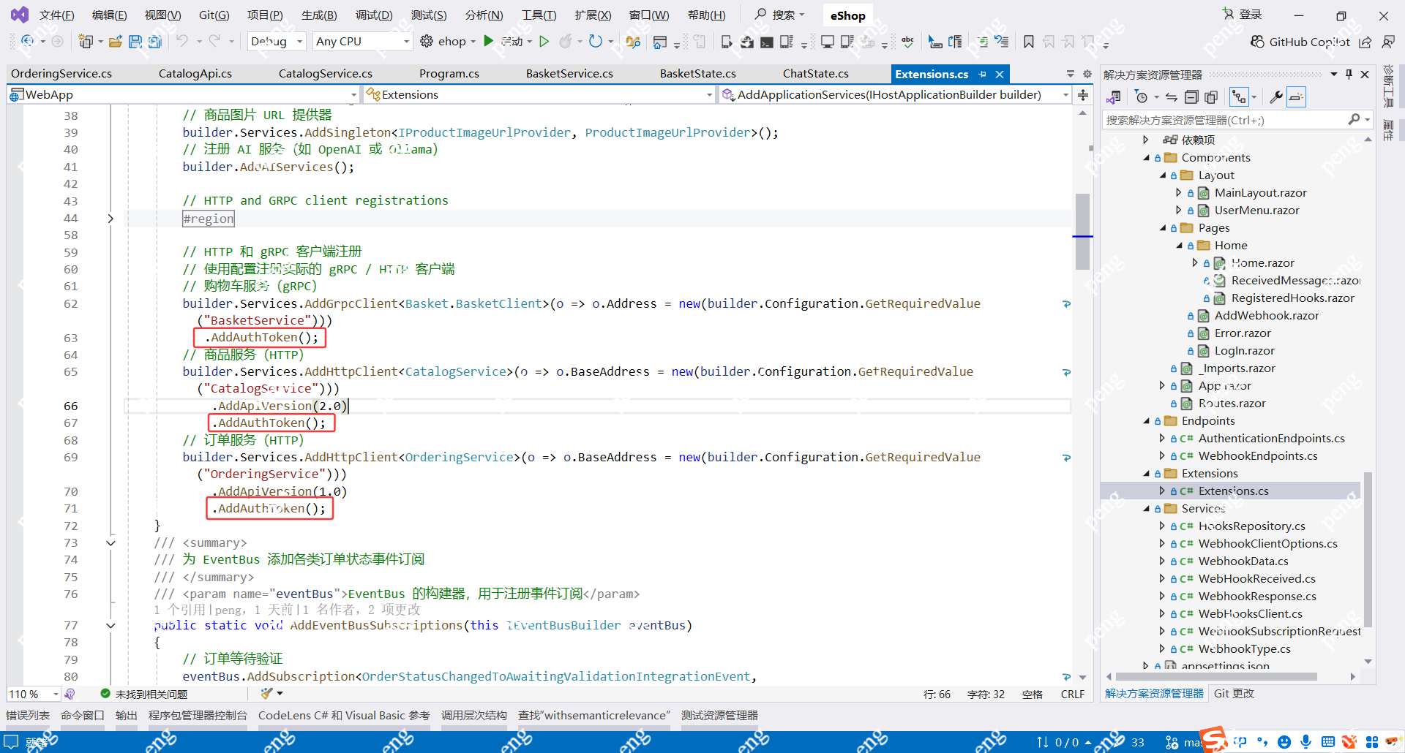Click the spell checker abc icon
The width and height of the screenshot is (1405, 753).
coord(907,42)
